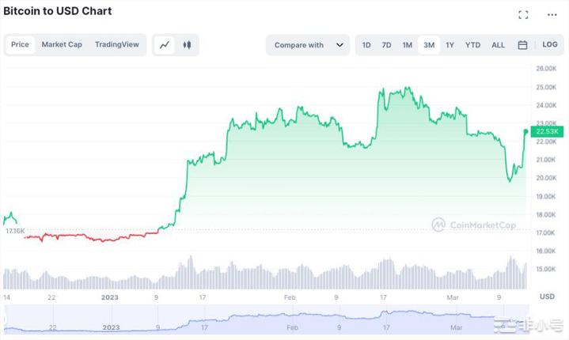Image resolution: width=569 pixels, height=340 pixels.
Task: Switch to line chart view
Action: tap(165, 45)
